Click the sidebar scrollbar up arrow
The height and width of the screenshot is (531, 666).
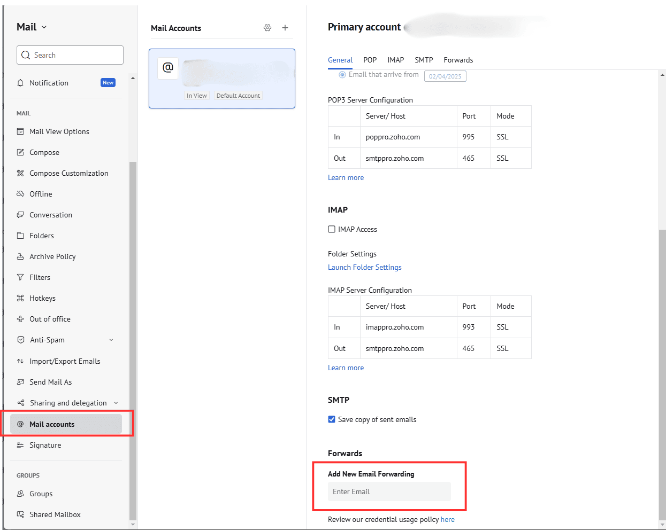point(133,78)
